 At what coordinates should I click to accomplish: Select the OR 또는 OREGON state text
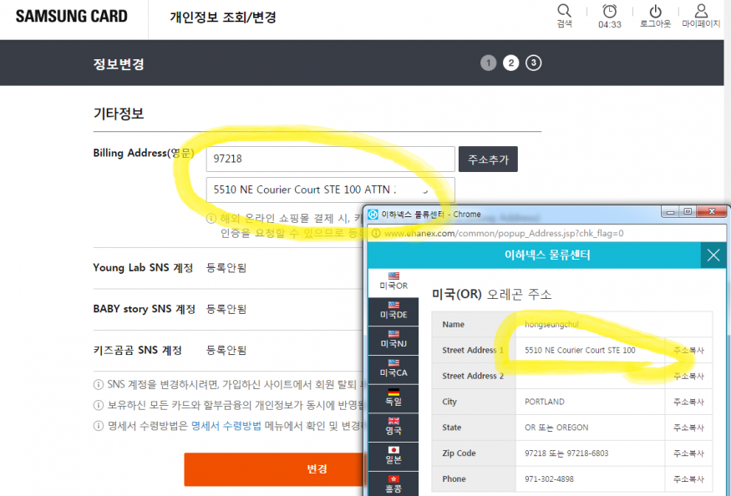(556, 428)
